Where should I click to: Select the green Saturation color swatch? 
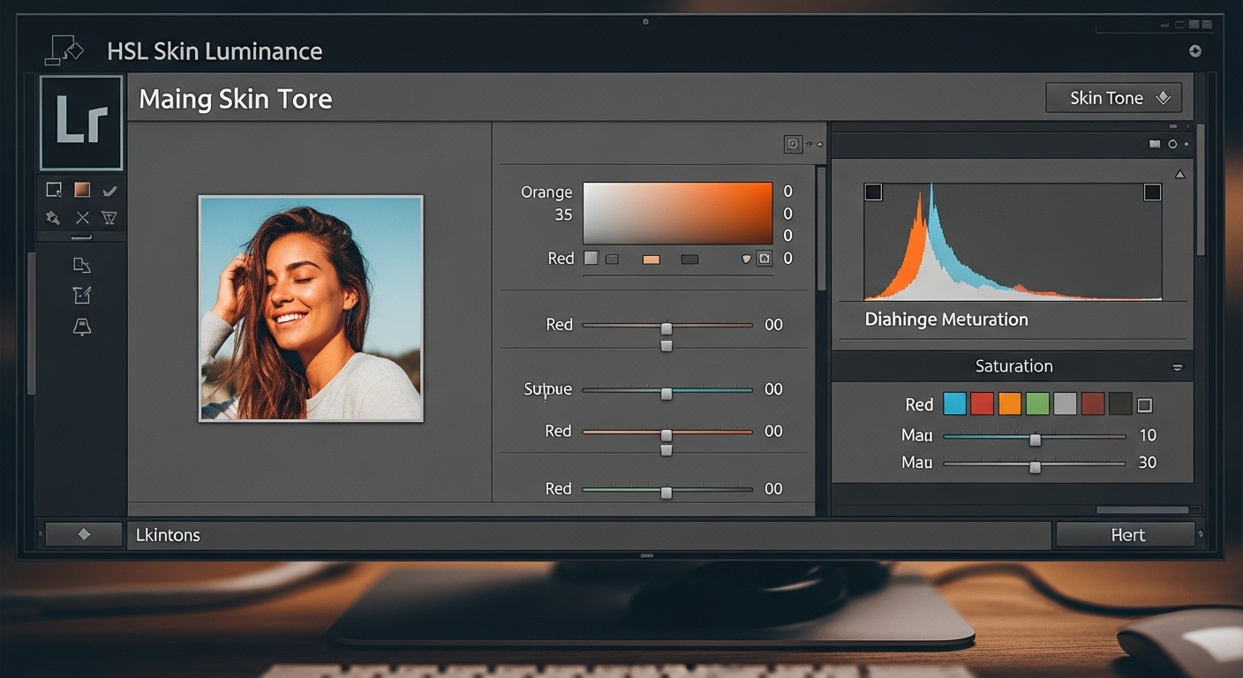[x=1037, y=404]
